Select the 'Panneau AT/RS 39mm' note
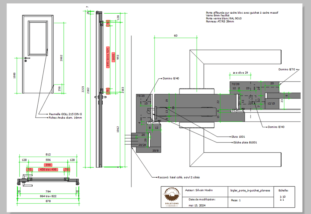This screenshot has height=214, width=311. tap(220, 22)
